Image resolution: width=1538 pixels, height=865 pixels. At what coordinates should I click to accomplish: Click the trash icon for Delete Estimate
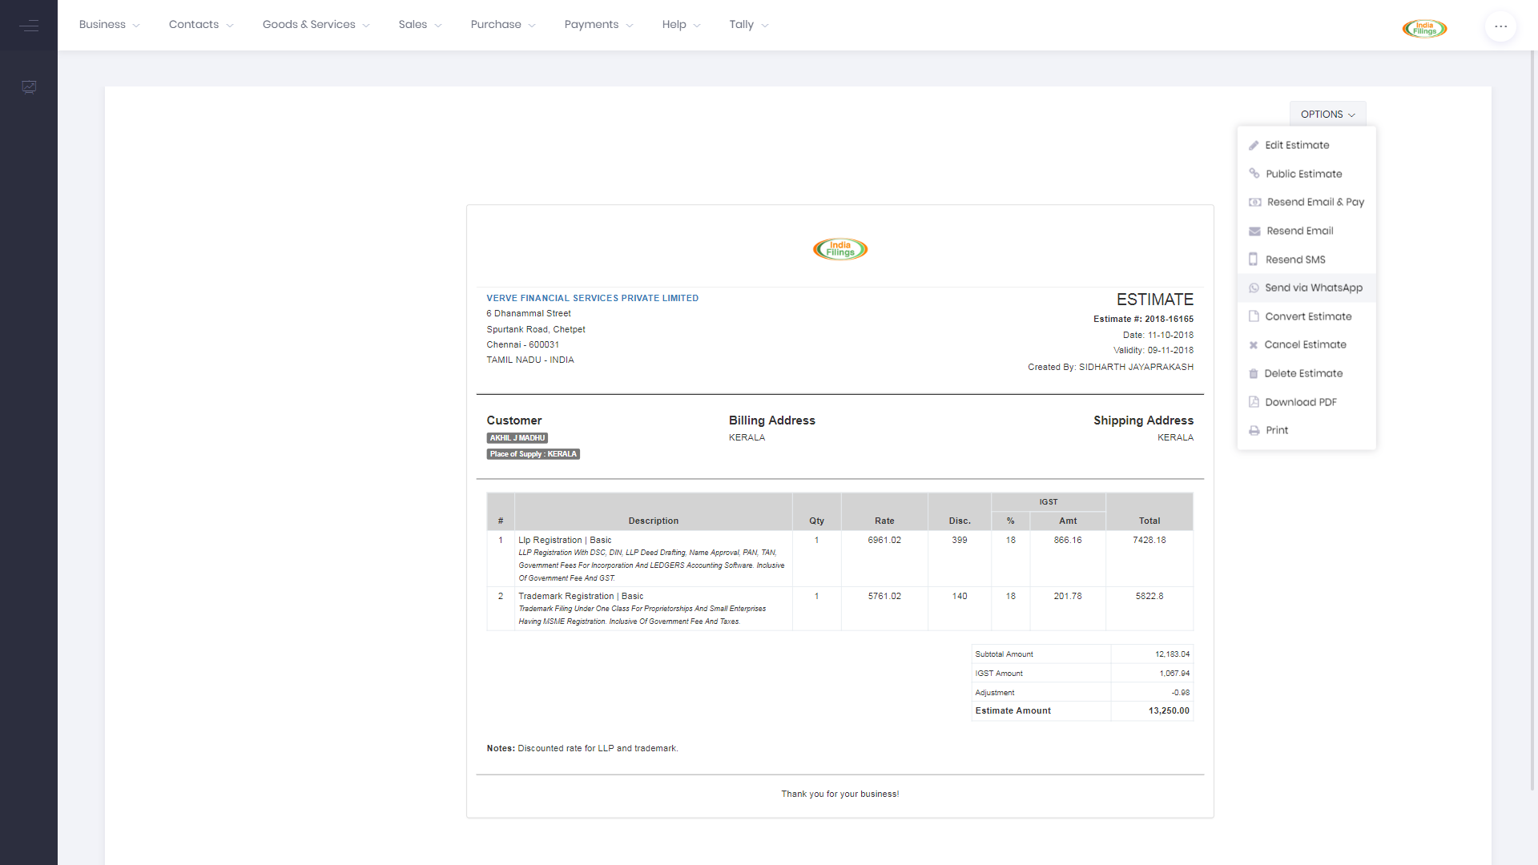click(x=1254, y=374)
